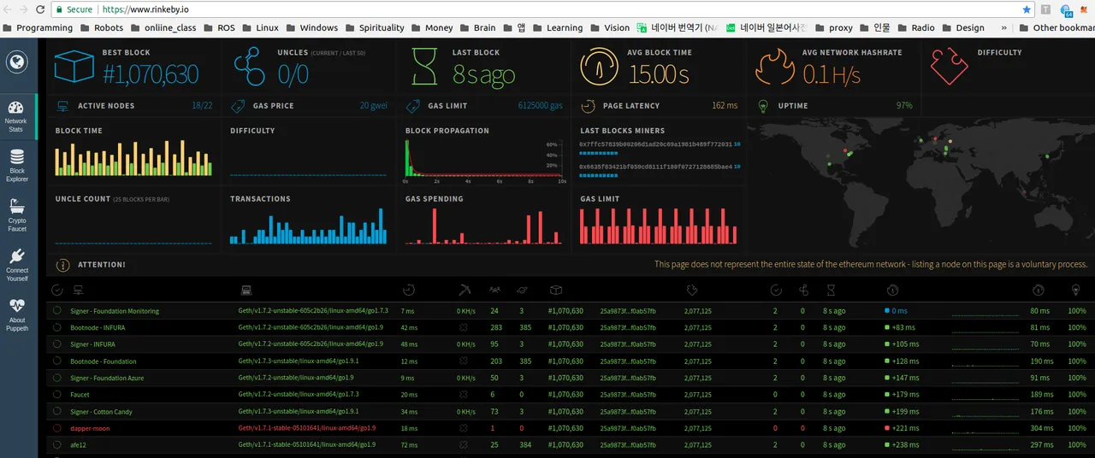1095x458 pixels.
Task: Pin the Bootnode - INFURA node
Action: 57,327
